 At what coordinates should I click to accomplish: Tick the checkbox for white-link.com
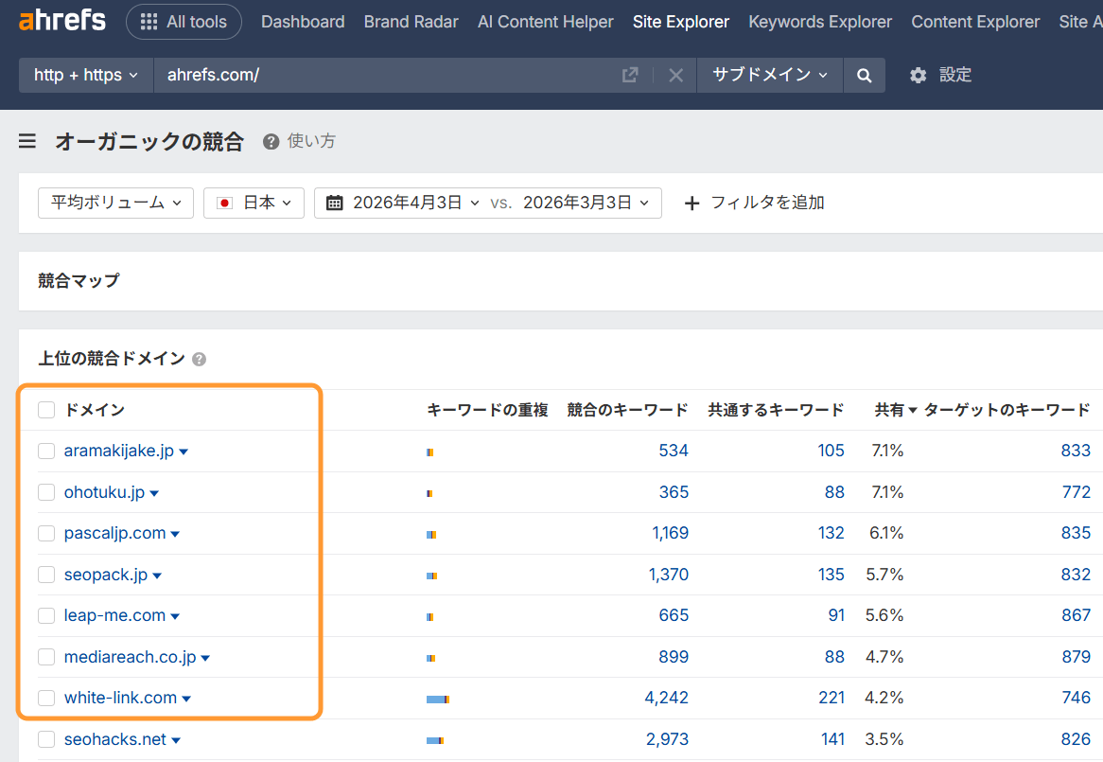[46, 698]
